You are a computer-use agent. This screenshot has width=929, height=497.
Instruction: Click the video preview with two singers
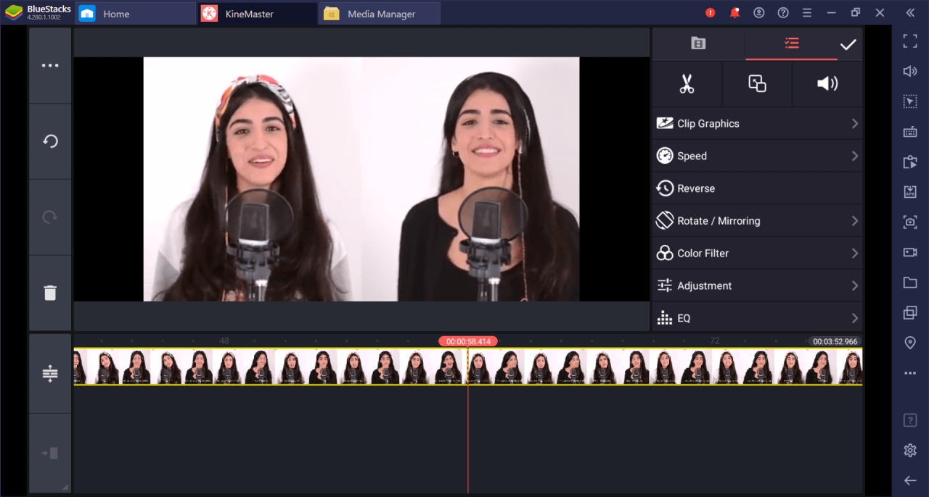361,179
